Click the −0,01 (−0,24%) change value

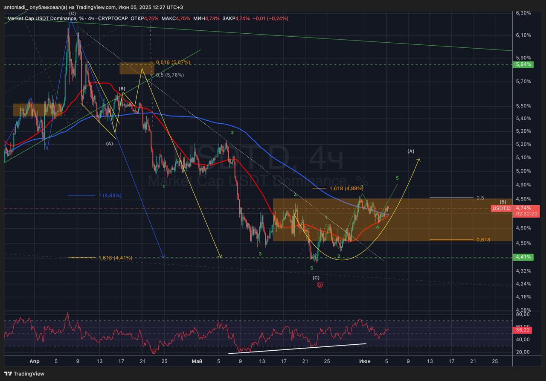point(270,18)
